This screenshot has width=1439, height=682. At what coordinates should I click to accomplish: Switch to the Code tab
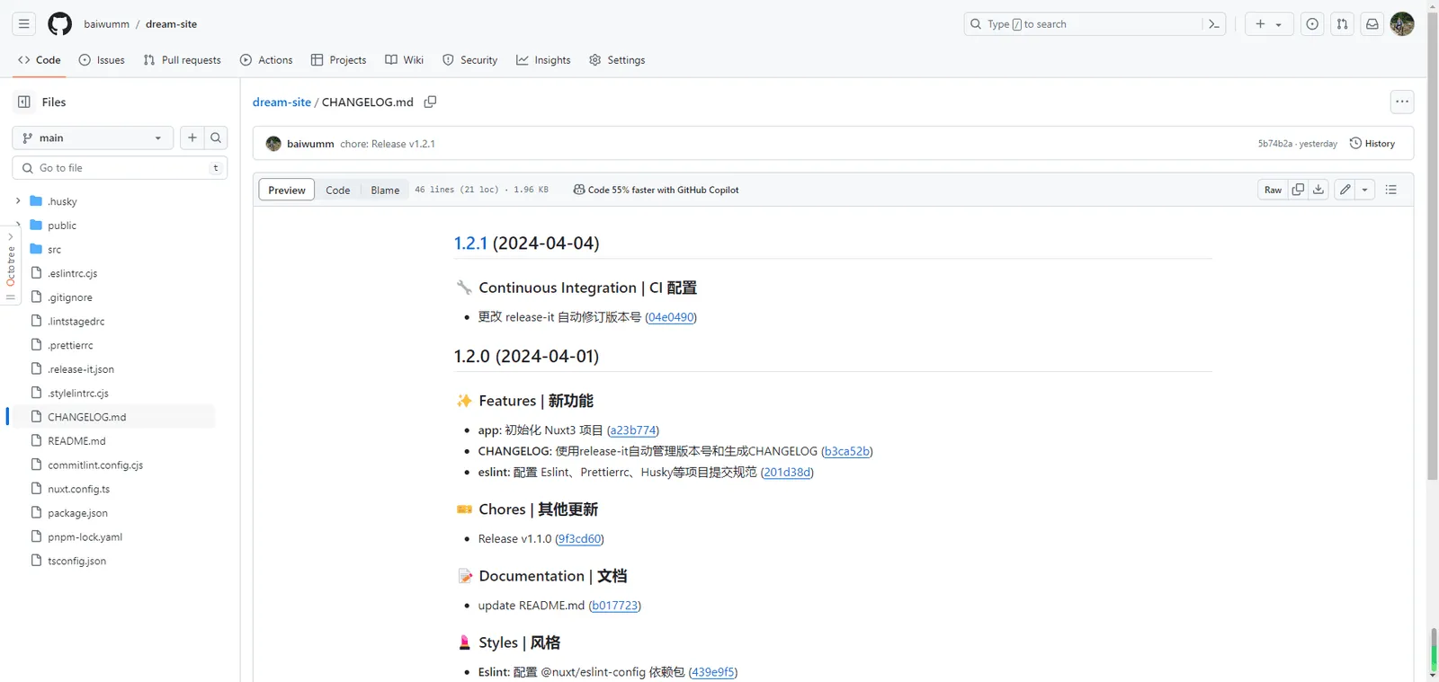40,60
